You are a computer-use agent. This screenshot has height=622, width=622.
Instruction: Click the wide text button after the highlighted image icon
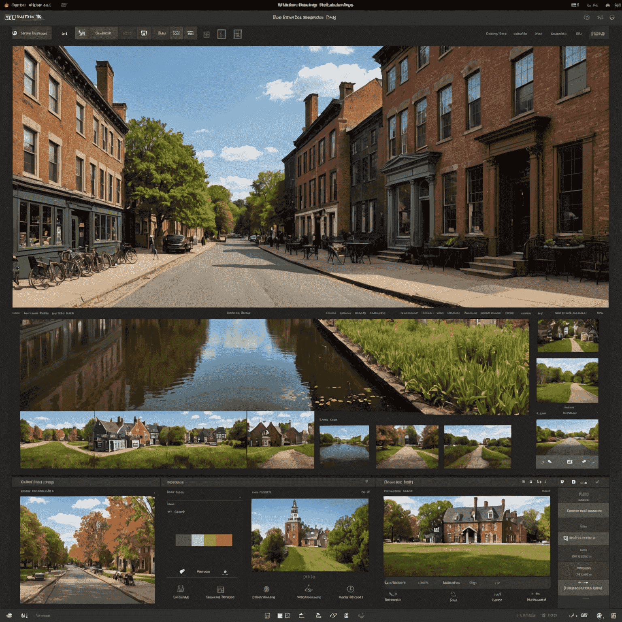point(103,33)
